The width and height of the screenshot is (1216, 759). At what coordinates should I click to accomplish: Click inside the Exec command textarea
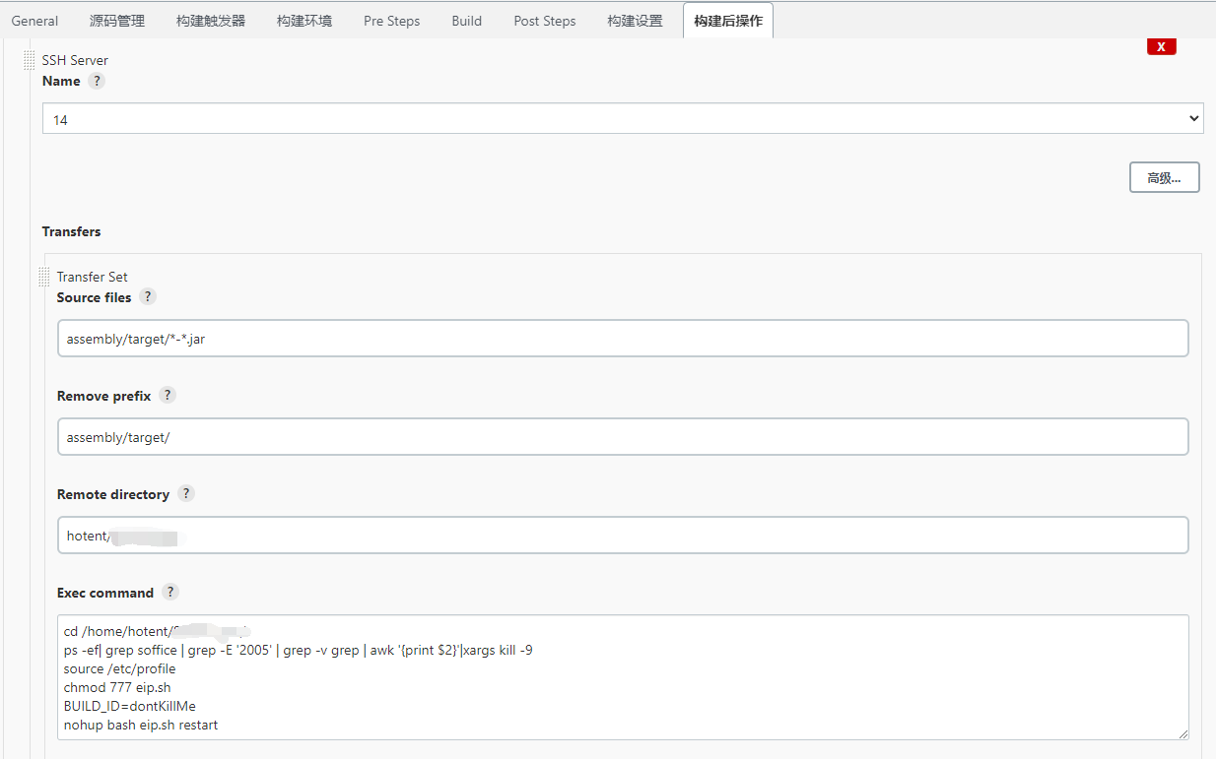click(x=622, y=677)
